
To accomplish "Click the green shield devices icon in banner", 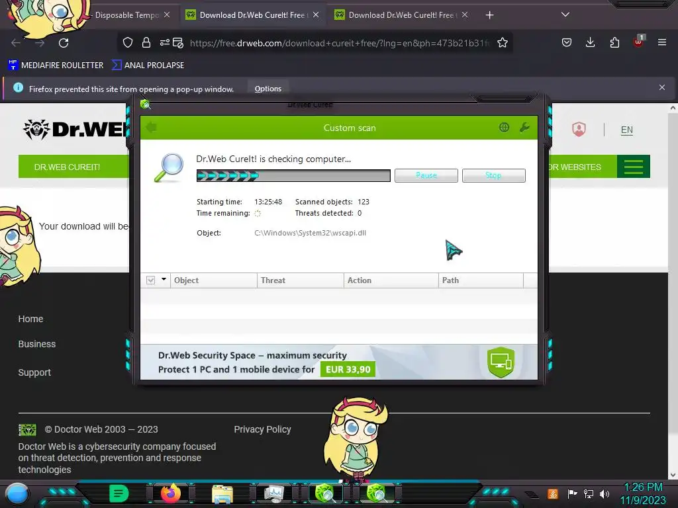I will click(x=501, y=362).
